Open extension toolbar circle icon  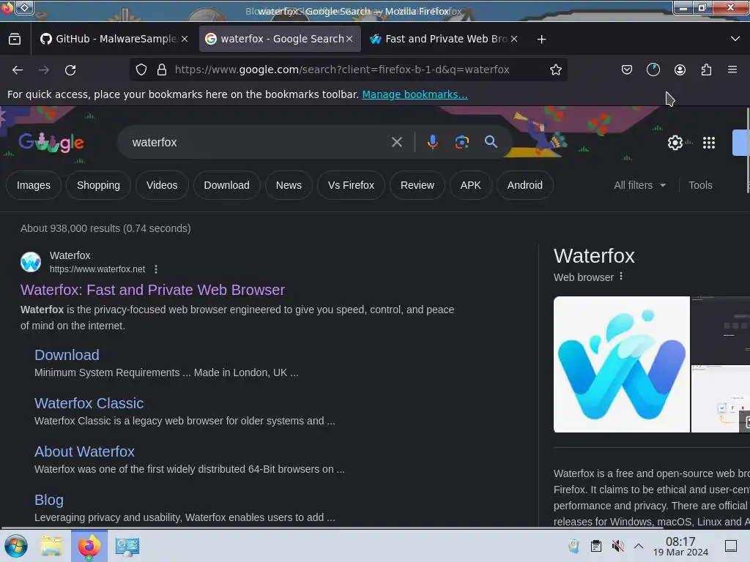tap(653, 70)
